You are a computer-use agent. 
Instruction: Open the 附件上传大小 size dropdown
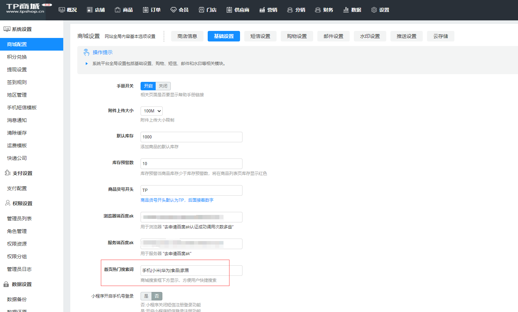[x=151, y=111]
